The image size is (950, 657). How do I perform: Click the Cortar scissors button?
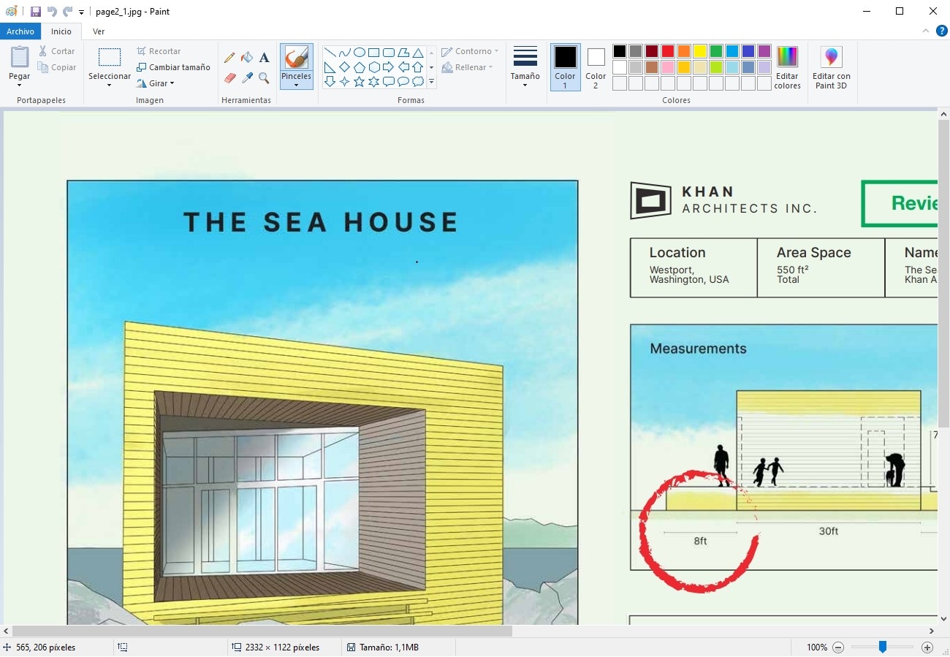click(57, 51)
